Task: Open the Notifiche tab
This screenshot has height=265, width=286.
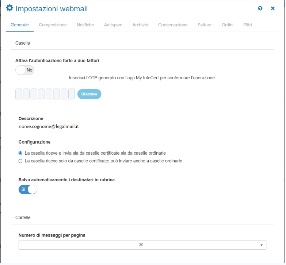Action: pyautogui.click(x=85, y=25)
